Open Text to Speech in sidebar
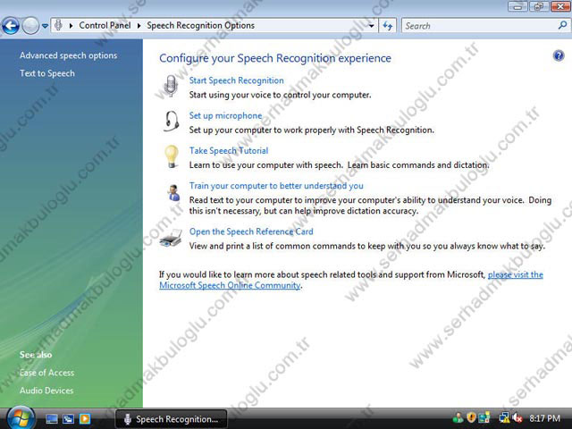The height and width of the screenshot is (429, 572). pos(47,73)
